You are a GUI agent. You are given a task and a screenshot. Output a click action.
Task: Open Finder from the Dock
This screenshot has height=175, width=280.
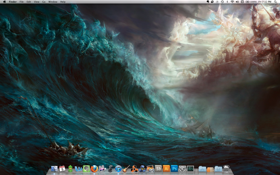tap(54, 168)
